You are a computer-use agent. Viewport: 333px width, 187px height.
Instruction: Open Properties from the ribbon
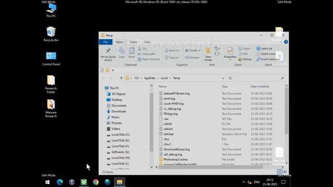point(230,54)
